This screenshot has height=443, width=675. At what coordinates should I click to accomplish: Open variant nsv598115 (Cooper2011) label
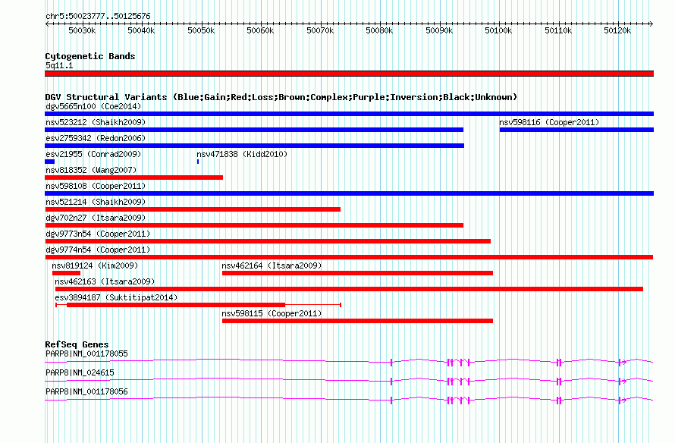click(272, 313)
